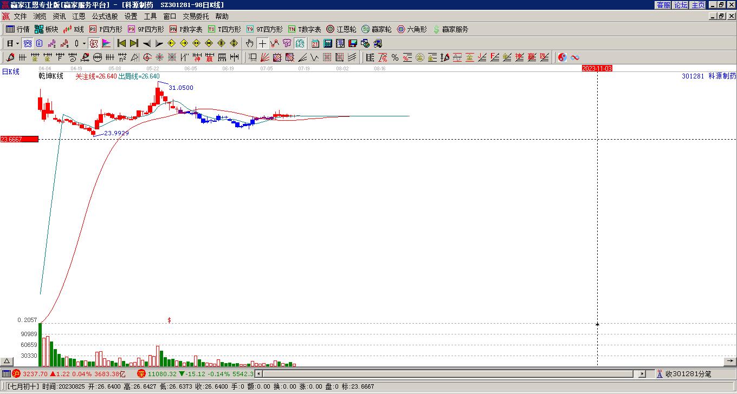Toggle the crosshair cursor tool
737x394 pixels.
(262, 43)
